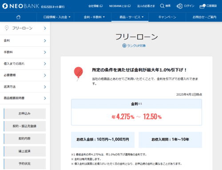
Task: Click the 口座開設 account opening icon
Action: coord(202,6)
